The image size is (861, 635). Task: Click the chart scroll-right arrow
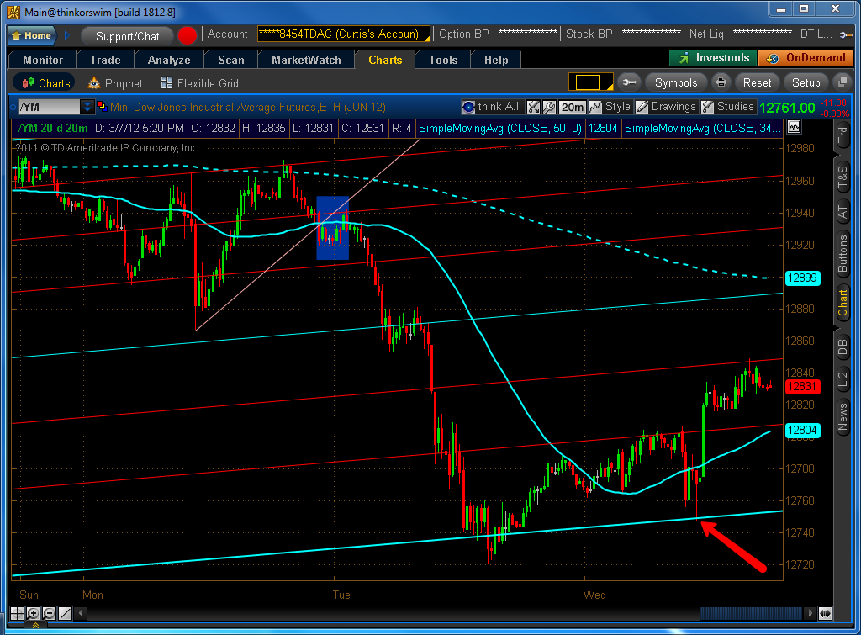pyautogui.click(x=810, y=613)
